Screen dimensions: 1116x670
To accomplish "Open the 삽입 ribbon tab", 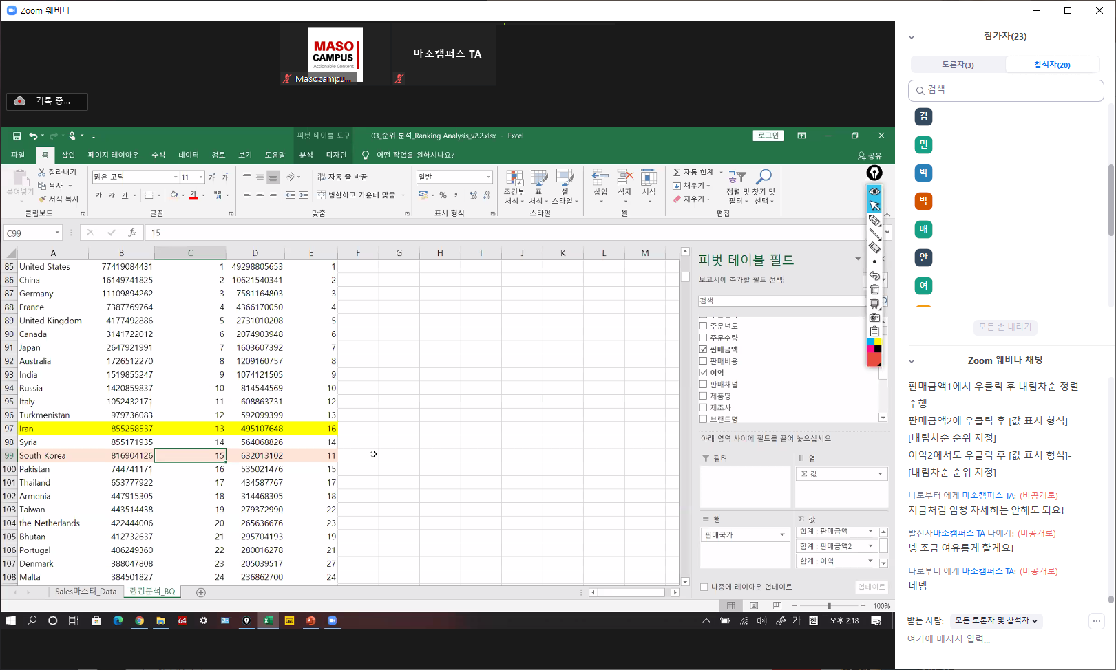I will (x=68, y=155).
